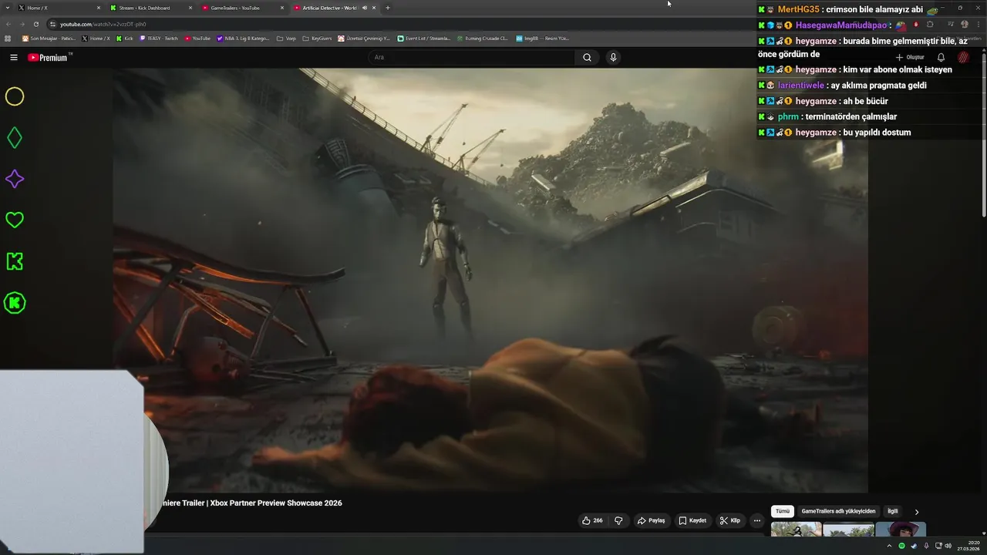This screenshot has height=555, width=987.
Task: Show more filter chips with right chevron
Action: (x=917, y=512)
